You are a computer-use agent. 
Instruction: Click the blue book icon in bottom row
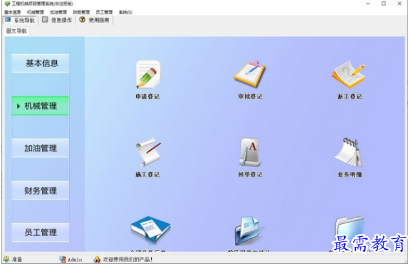pyautogui.click(x=150, y=228)
